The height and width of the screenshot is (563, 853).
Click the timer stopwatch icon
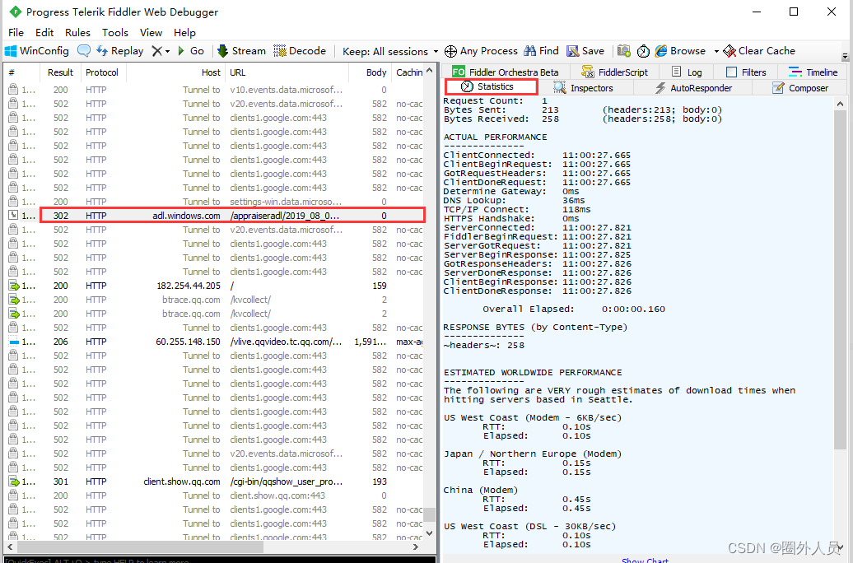pos(643,51)
